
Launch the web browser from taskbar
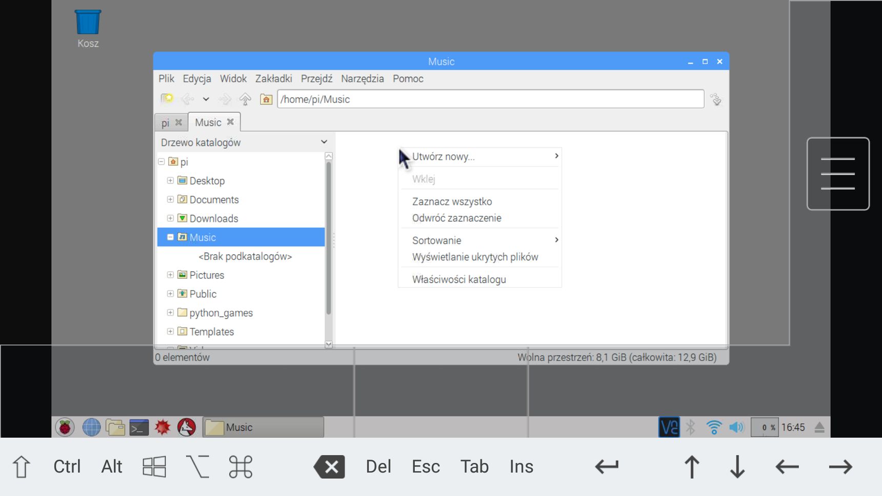pyautogui.click(x=91, y=427)
